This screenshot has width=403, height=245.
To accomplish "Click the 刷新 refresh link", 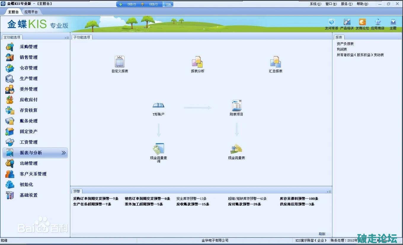I will click(x=322, y=234).
